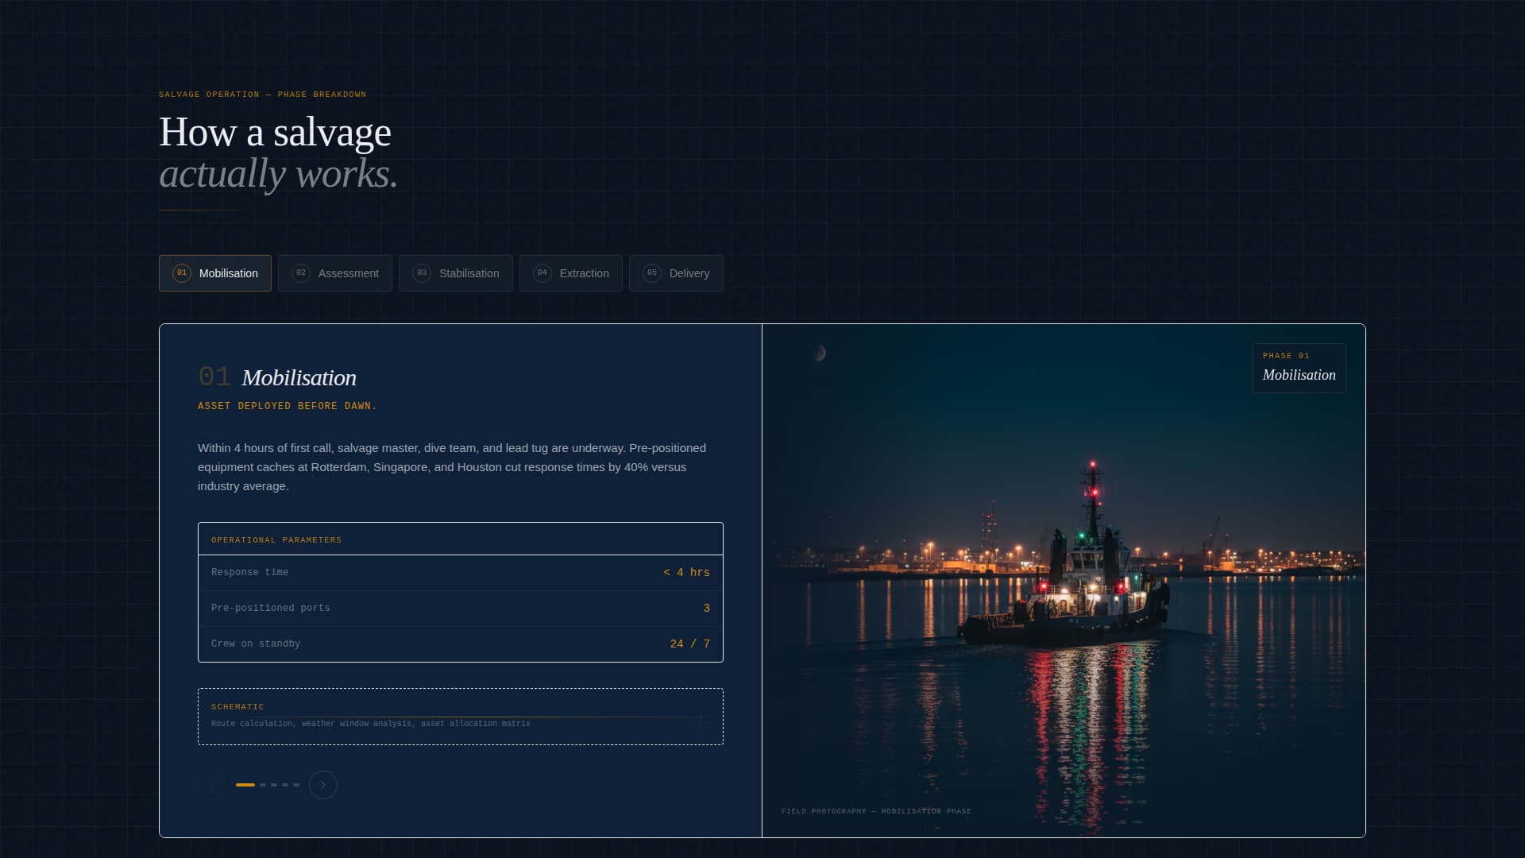This screenshot has width=1525, height=858.
Task: Click the PHASE 01 Mobilisation badge on the photo
Action: point(1299,368)
